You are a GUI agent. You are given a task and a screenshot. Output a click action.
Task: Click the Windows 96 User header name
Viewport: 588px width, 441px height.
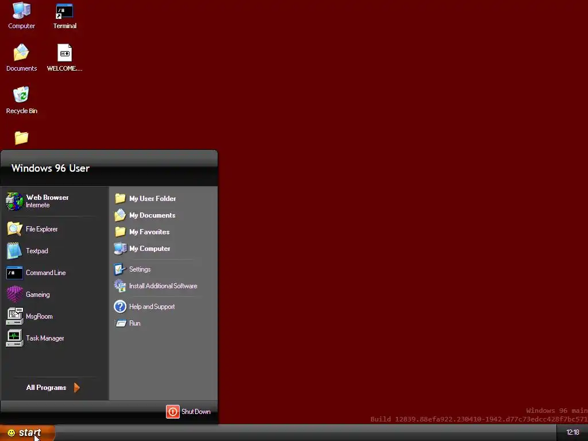tap(51, 168)
